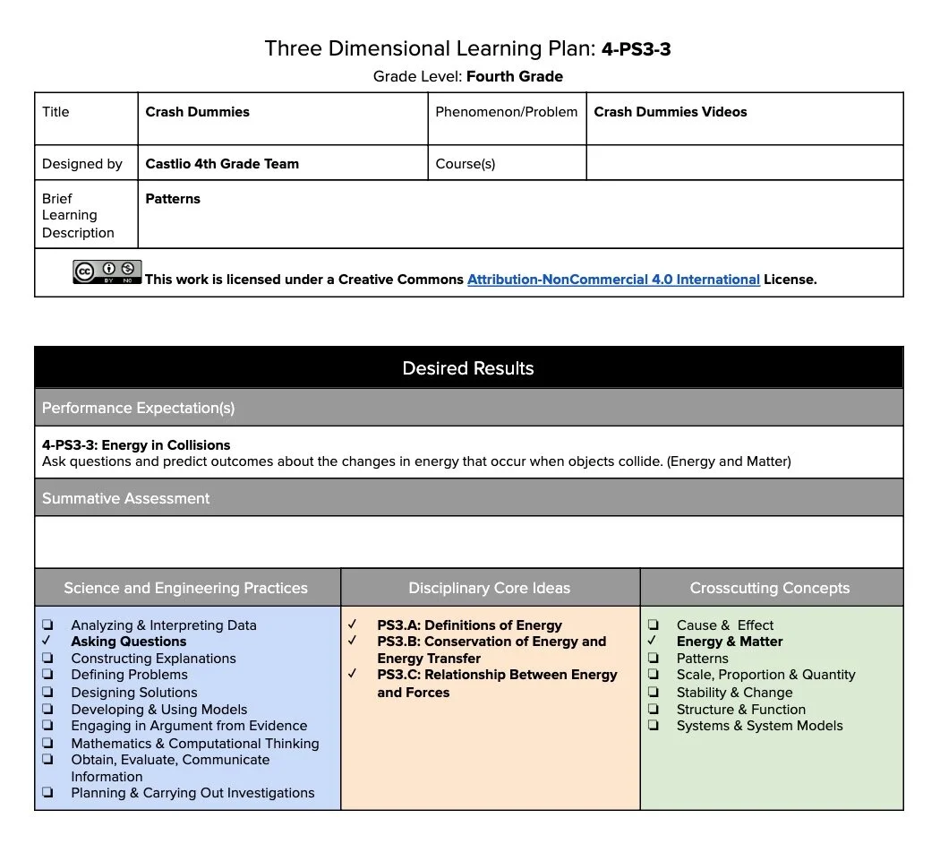Check the Constructing Explanations checkbox

click(x=48, y=659)
